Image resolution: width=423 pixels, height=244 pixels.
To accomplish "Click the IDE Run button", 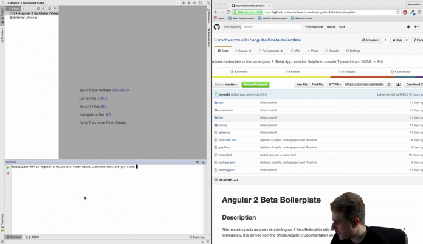I will coord(184,3).
